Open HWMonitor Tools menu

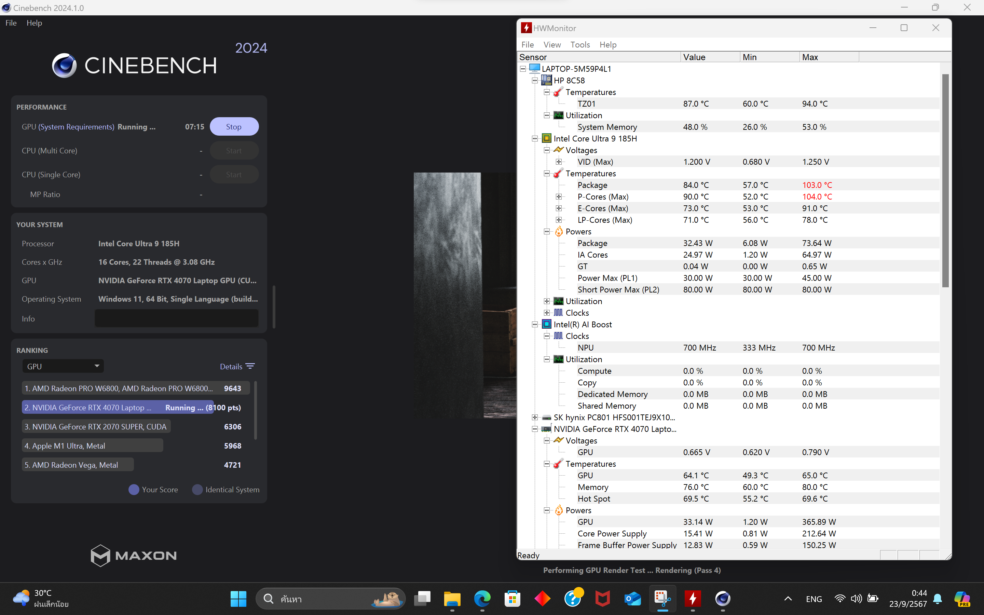[580, 45]
